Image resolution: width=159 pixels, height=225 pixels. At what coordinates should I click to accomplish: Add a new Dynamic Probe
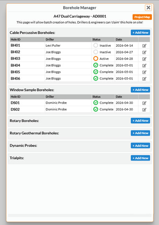(140, 145)
